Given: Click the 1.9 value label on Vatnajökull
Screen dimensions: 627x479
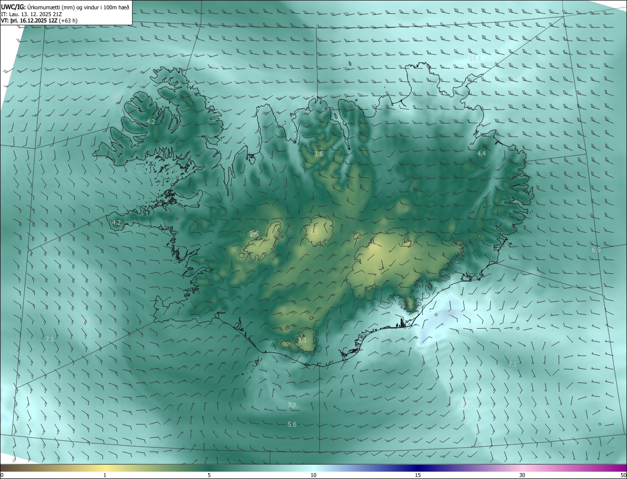Looking at the screenshot, I should 375,247.
